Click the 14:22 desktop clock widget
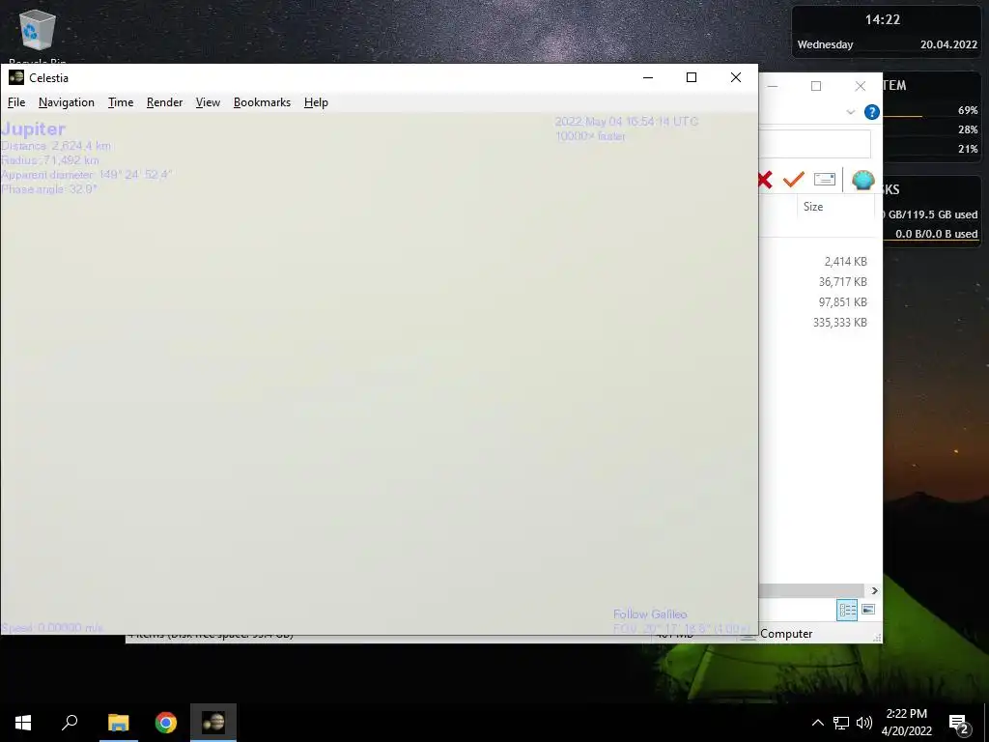Screen dimensions: 989x742 click(x=883, y=19)
